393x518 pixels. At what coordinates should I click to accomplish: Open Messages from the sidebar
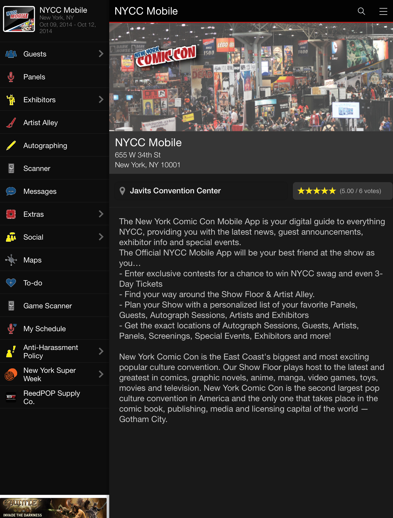[x=55, y=191]
